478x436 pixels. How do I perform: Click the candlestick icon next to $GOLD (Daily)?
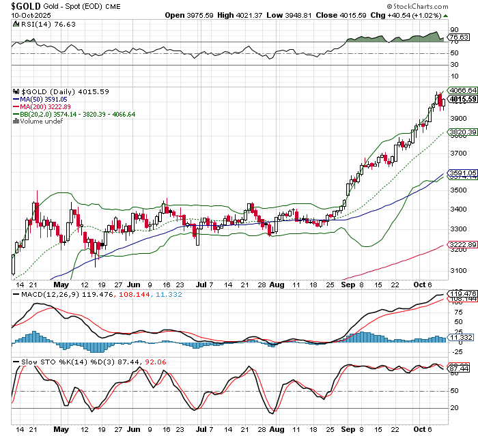(15, 91)
